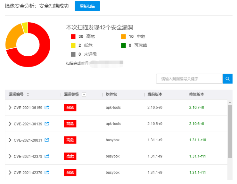Screen dimensions: 237x184
Task: Click the 高危 badge for CVE-2021-42379
Action: point(70,173)
